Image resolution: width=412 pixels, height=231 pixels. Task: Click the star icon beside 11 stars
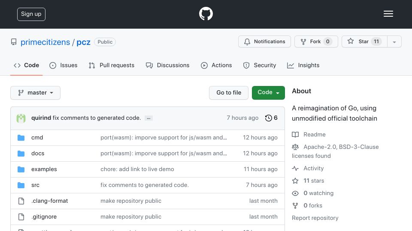pos(295,181)
